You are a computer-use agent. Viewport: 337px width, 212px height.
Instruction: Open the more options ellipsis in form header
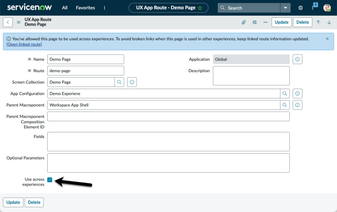[266, 22]
